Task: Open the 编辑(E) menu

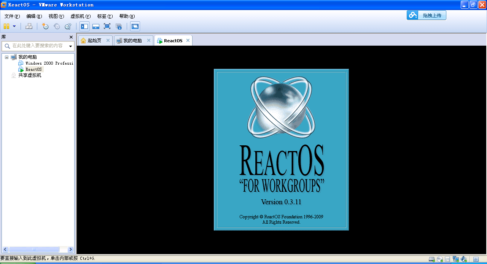Action: (34, 16)
